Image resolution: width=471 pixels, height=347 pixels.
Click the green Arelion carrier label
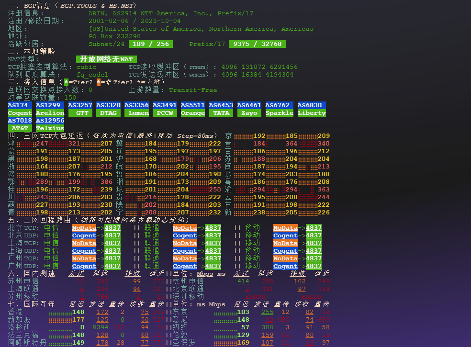[x=50, y=113]
